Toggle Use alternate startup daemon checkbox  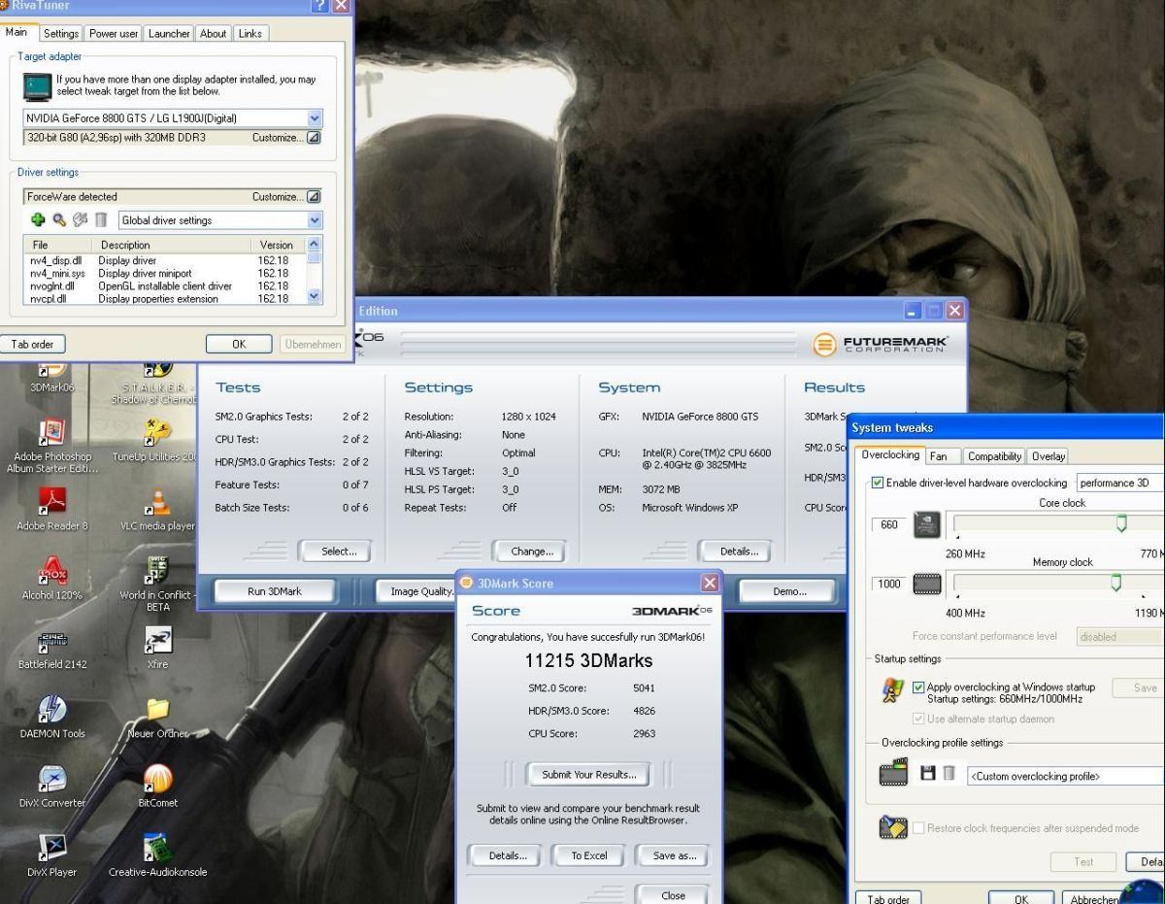click(918, 719)
